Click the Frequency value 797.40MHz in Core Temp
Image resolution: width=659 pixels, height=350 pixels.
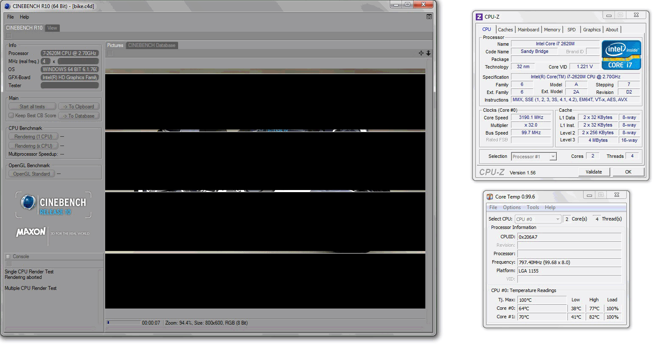point(569,262)
